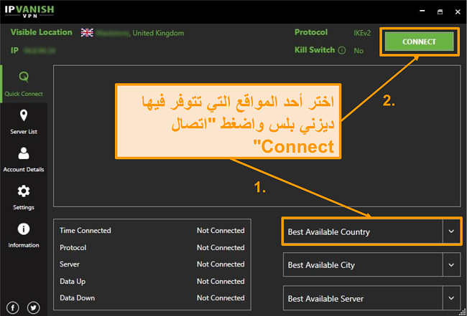467x316 pixels.
Task: Click the United Kingdom flag icon
Action: (x=87, y=33)
